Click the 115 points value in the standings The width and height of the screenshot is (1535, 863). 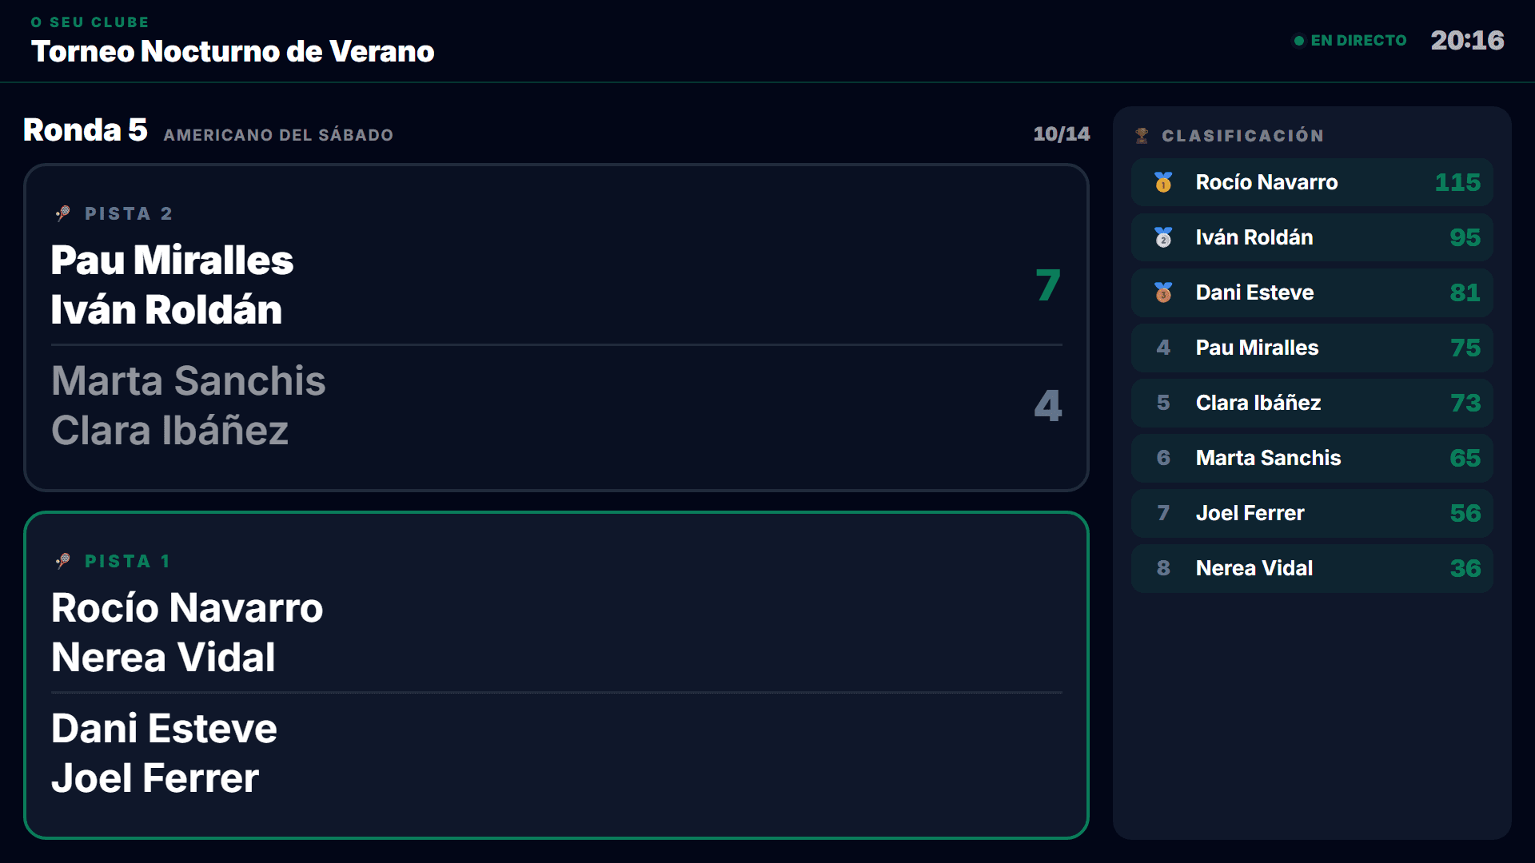point(1457,182)
